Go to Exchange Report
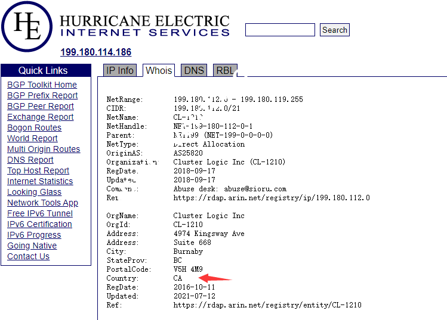This screenshot has height=320, width=447. [x=41, y=117]
